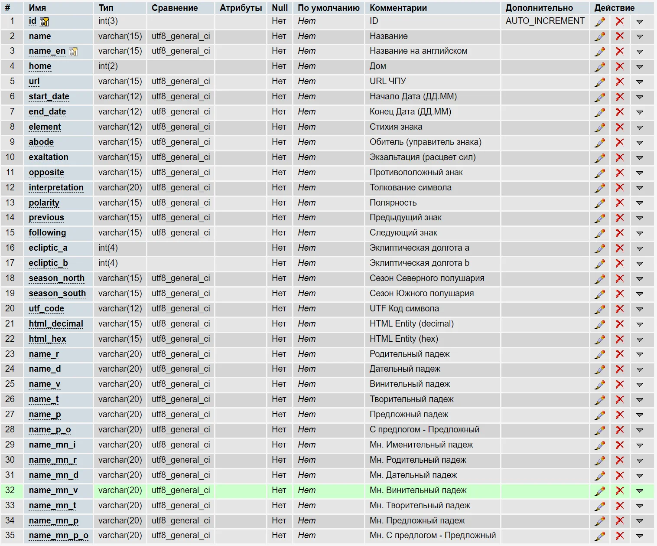Viewport: 657px width, 546px height.
Task: Click the Сравнение column header
Action: (175, 8)
